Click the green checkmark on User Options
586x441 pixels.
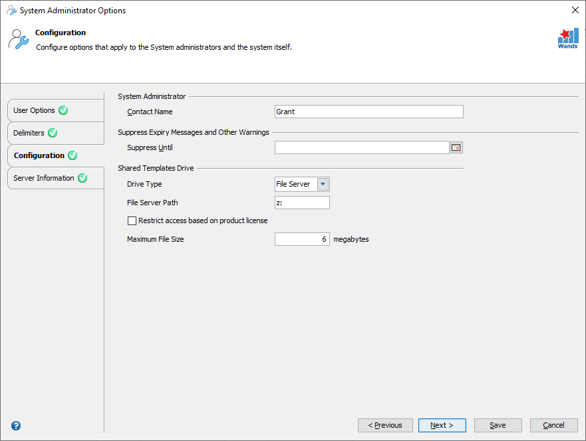point(63,110)
